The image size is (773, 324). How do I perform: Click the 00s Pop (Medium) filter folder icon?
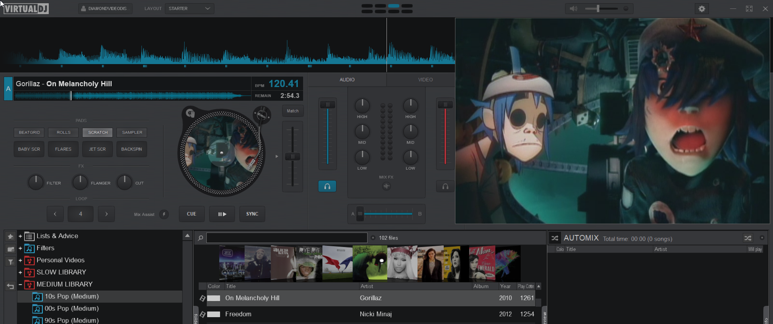pyautogui.click(x=37, y=309)
